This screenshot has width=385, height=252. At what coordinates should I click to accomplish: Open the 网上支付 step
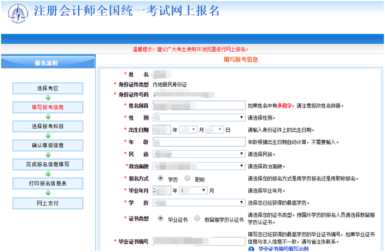click(x=48, y=203)
